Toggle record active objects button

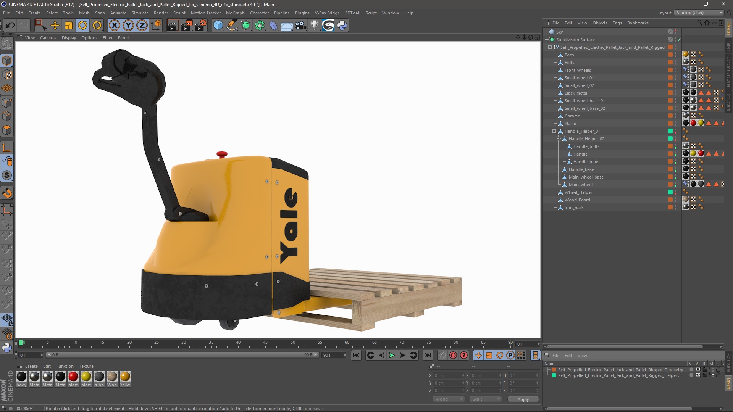pos(442,356)
